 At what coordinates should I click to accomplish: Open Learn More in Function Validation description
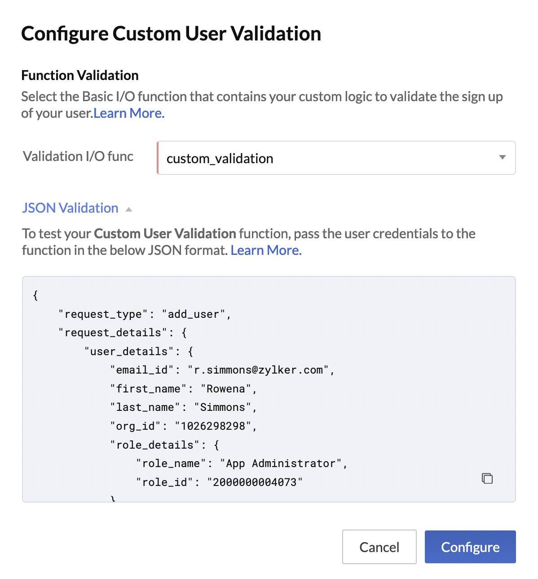128,113
